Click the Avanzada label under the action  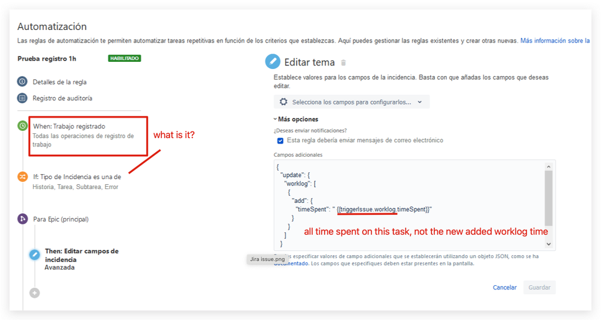[60, 267]
